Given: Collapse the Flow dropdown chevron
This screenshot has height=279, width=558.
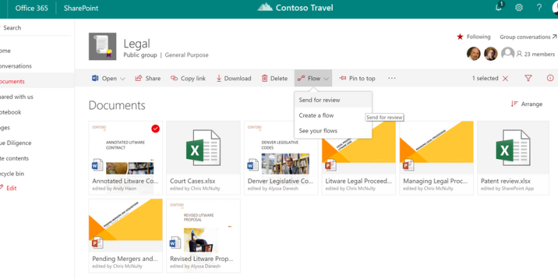Looking at the screenshot, I should pyautogui.click(x=326, y=79).
